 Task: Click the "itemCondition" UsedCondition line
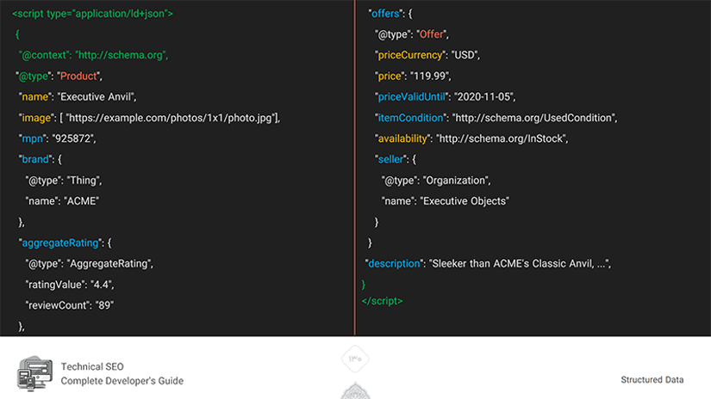(496, 118)
